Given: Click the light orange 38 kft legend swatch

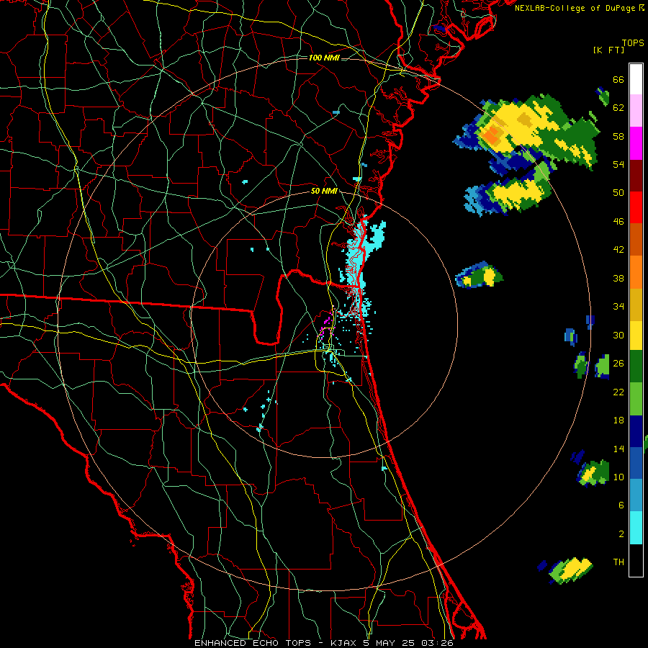Looking at the screenshot, I should [x=636, y=272].
